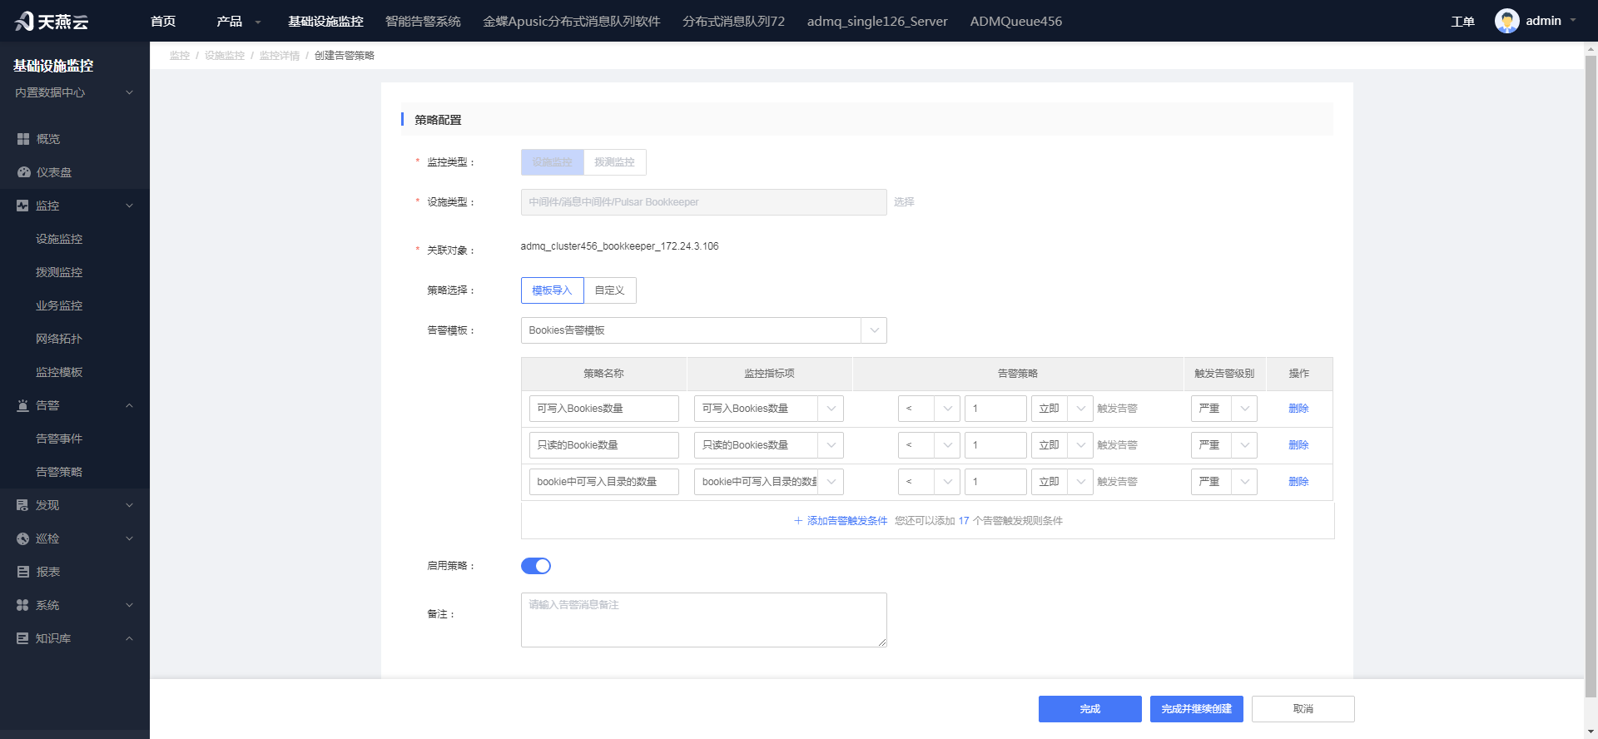
Task: Open 智能告警系统 top navigation tab
Action: (423, 21)
